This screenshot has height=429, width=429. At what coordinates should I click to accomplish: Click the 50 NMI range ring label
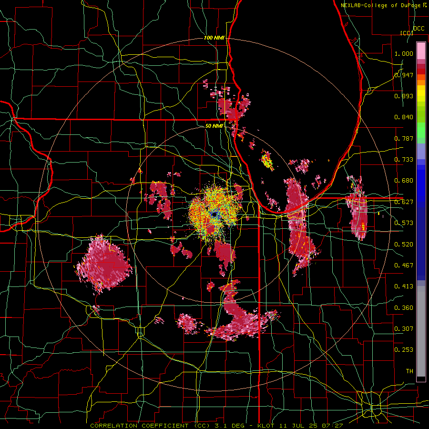coord(214,126)
